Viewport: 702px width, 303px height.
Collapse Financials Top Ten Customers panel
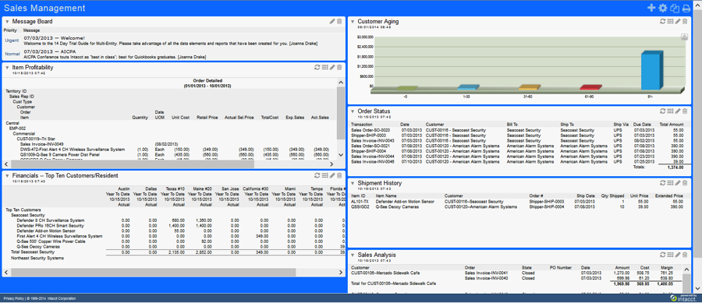(7, 175)
